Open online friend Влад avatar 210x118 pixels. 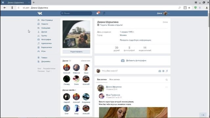[76, 108]
